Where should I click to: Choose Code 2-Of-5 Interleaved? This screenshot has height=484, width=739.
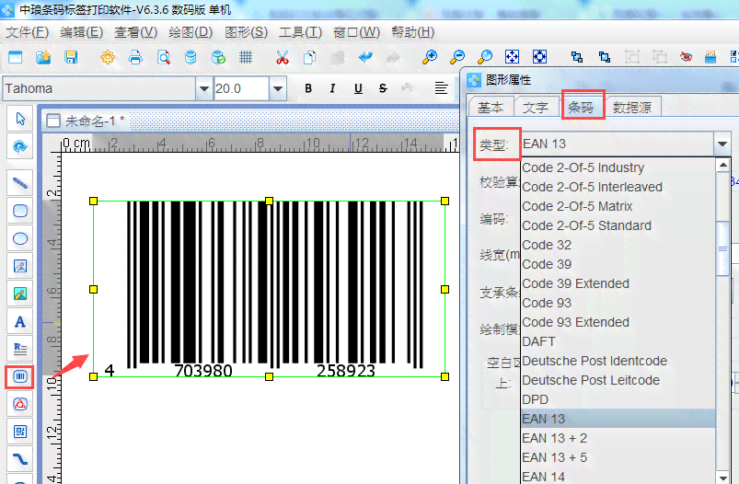point(618,187)
